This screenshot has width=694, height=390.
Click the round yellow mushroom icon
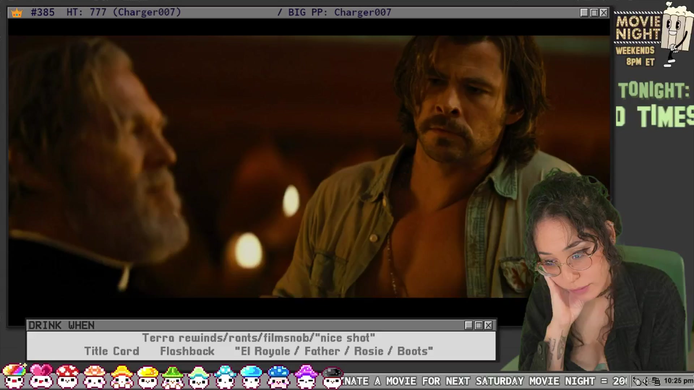(147, 376)
